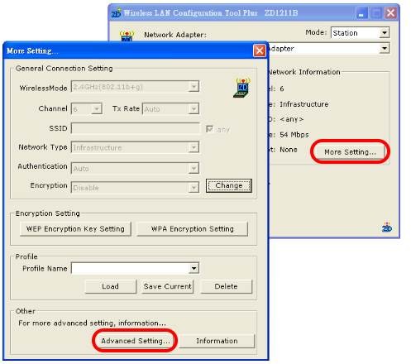
Task: Open the Tx Rate dropdown
Action: tap(194, 108)
